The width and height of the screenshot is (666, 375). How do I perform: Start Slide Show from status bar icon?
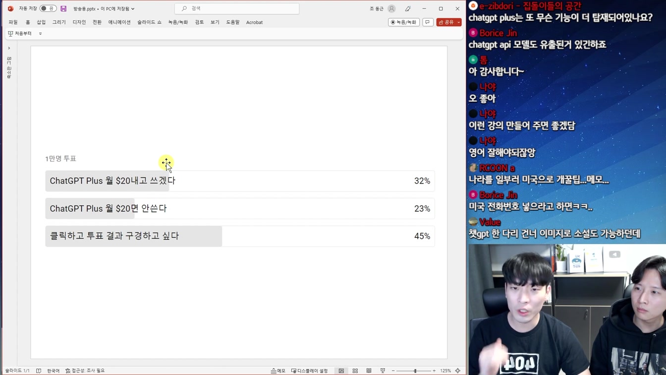point(383,371)
